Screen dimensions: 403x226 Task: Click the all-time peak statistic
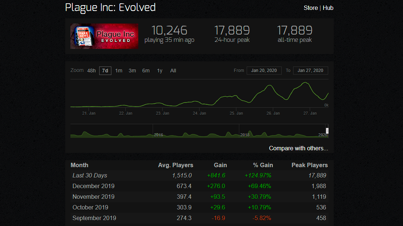[x=295, y=34]
